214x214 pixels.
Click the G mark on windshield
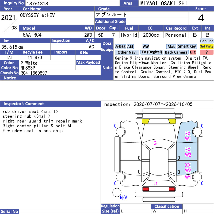[x=155, y=143]
